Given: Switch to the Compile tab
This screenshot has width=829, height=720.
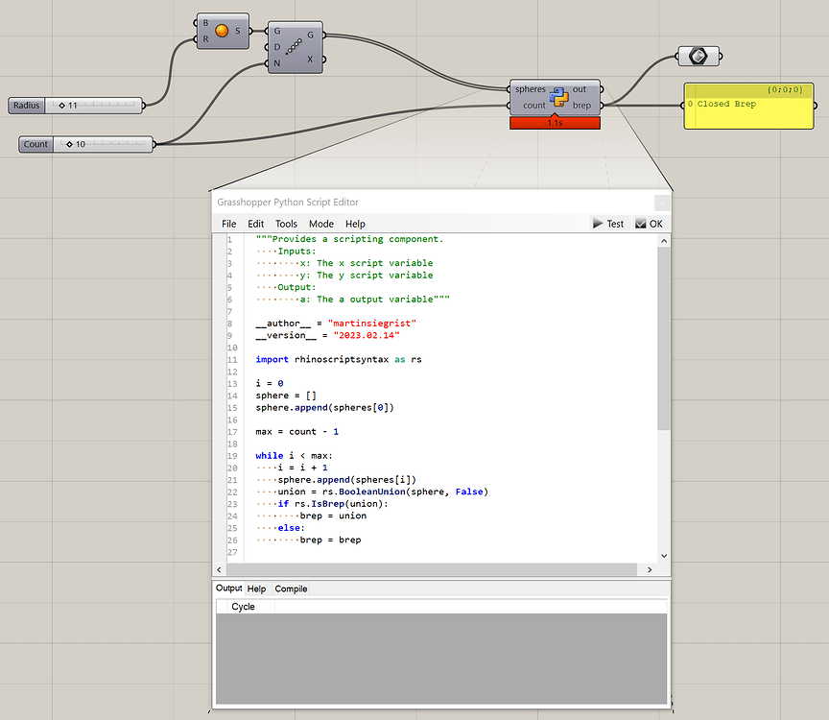Looking at the screenshot, I should click(x=291, y=588).
